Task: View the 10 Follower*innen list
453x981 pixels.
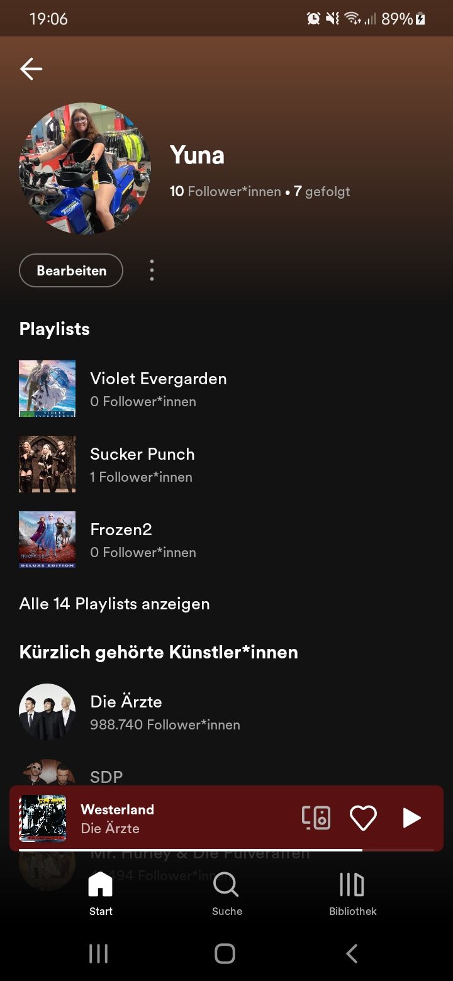Action: 225,191
